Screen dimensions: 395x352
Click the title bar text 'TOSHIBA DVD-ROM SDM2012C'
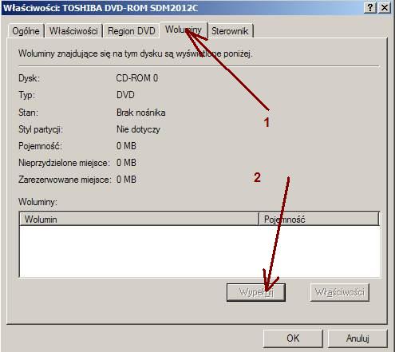point(130,8)
